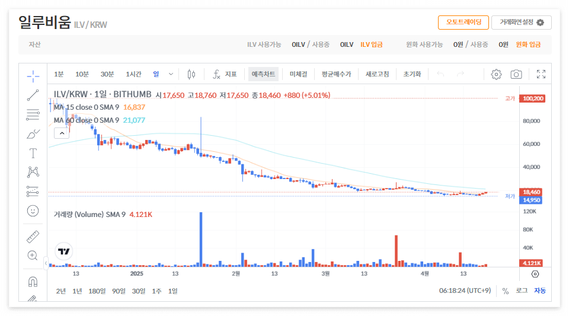Select the 1-minute interval
The width and height of the screenshot is (569, 316).
click(59, 74)
